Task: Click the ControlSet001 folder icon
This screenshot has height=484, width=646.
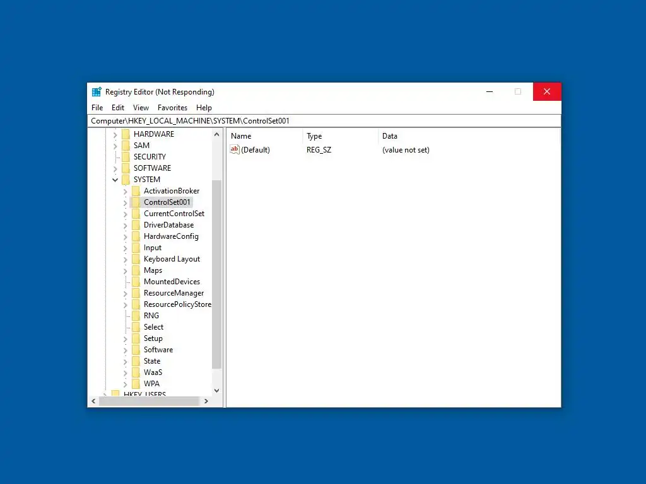Action: tap(136, 202)
